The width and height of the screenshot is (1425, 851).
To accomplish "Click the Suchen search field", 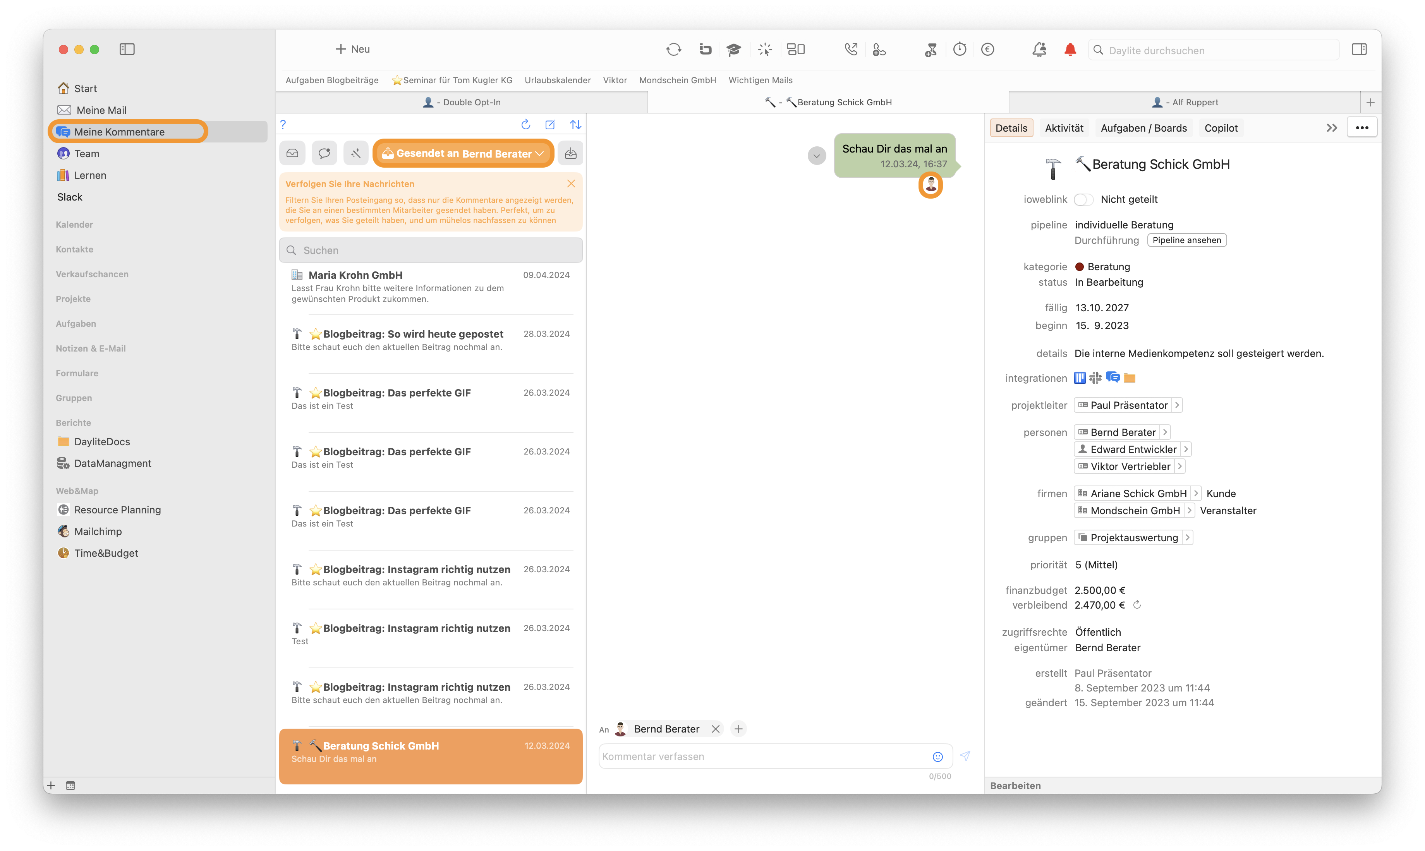I will click(x=431, y=250).
